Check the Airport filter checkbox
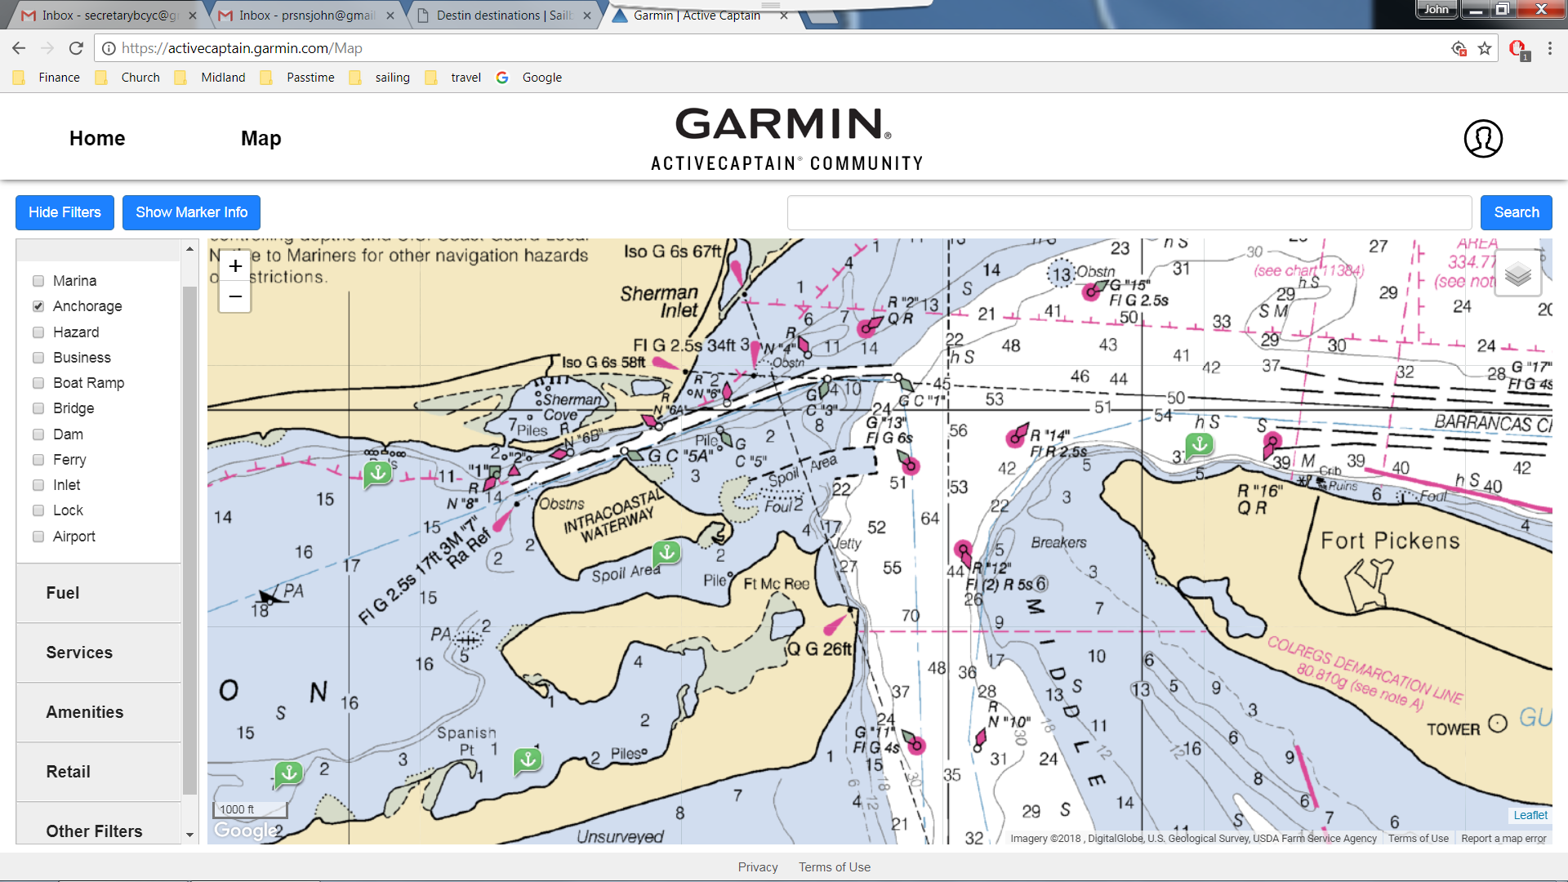The height and width of the screenshot is (882, 1568). [38, 537]
